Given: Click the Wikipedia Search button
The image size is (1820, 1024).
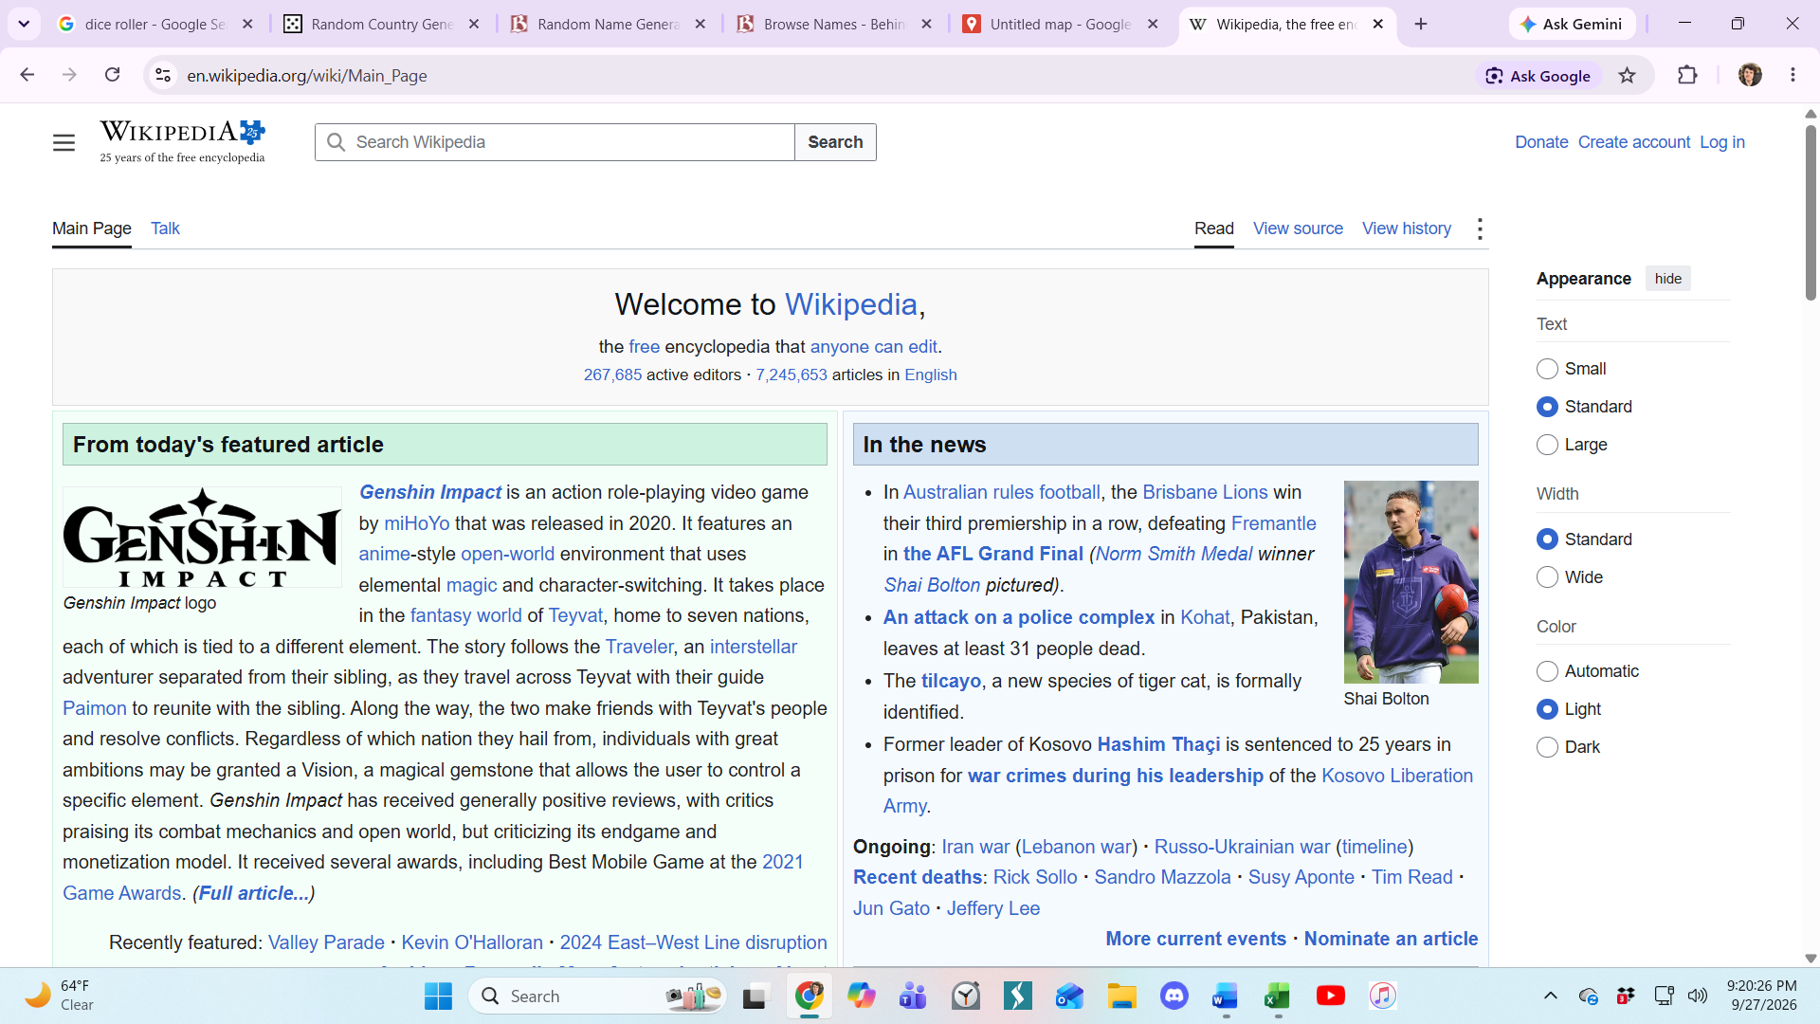Looking at the screenshot, I should (x=835, y=142).
